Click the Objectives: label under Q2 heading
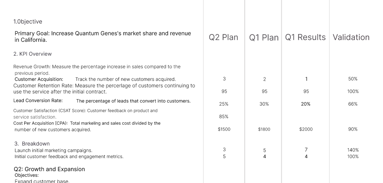Image resolution: width=383 pixels, height=183 pixels. pyautogui.click(x=27, y=175)
